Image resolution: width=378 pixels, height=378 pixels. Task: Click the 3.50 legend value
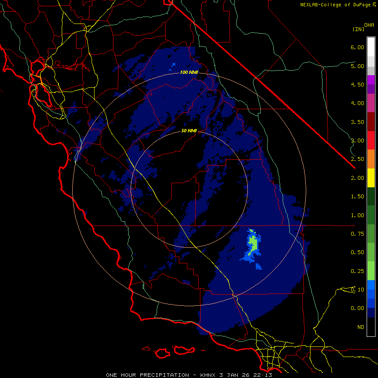click(x=357, y=122)
